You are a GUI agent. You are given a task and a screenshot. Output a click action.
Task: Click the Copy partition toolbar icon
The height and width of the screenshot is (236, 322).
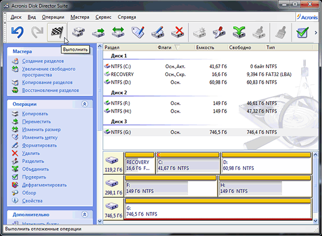(78, 32)
